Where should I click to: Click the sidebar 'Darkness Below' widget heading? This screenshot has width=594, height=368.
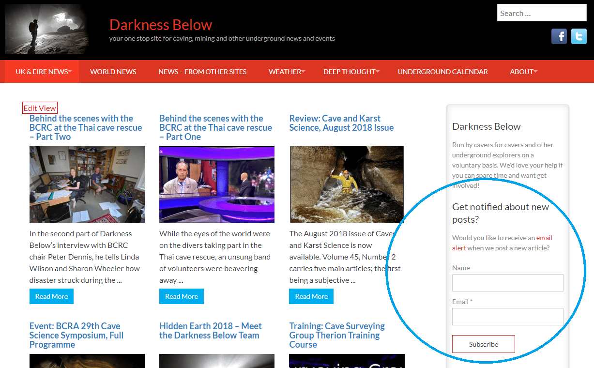click(x=487, y=126)
